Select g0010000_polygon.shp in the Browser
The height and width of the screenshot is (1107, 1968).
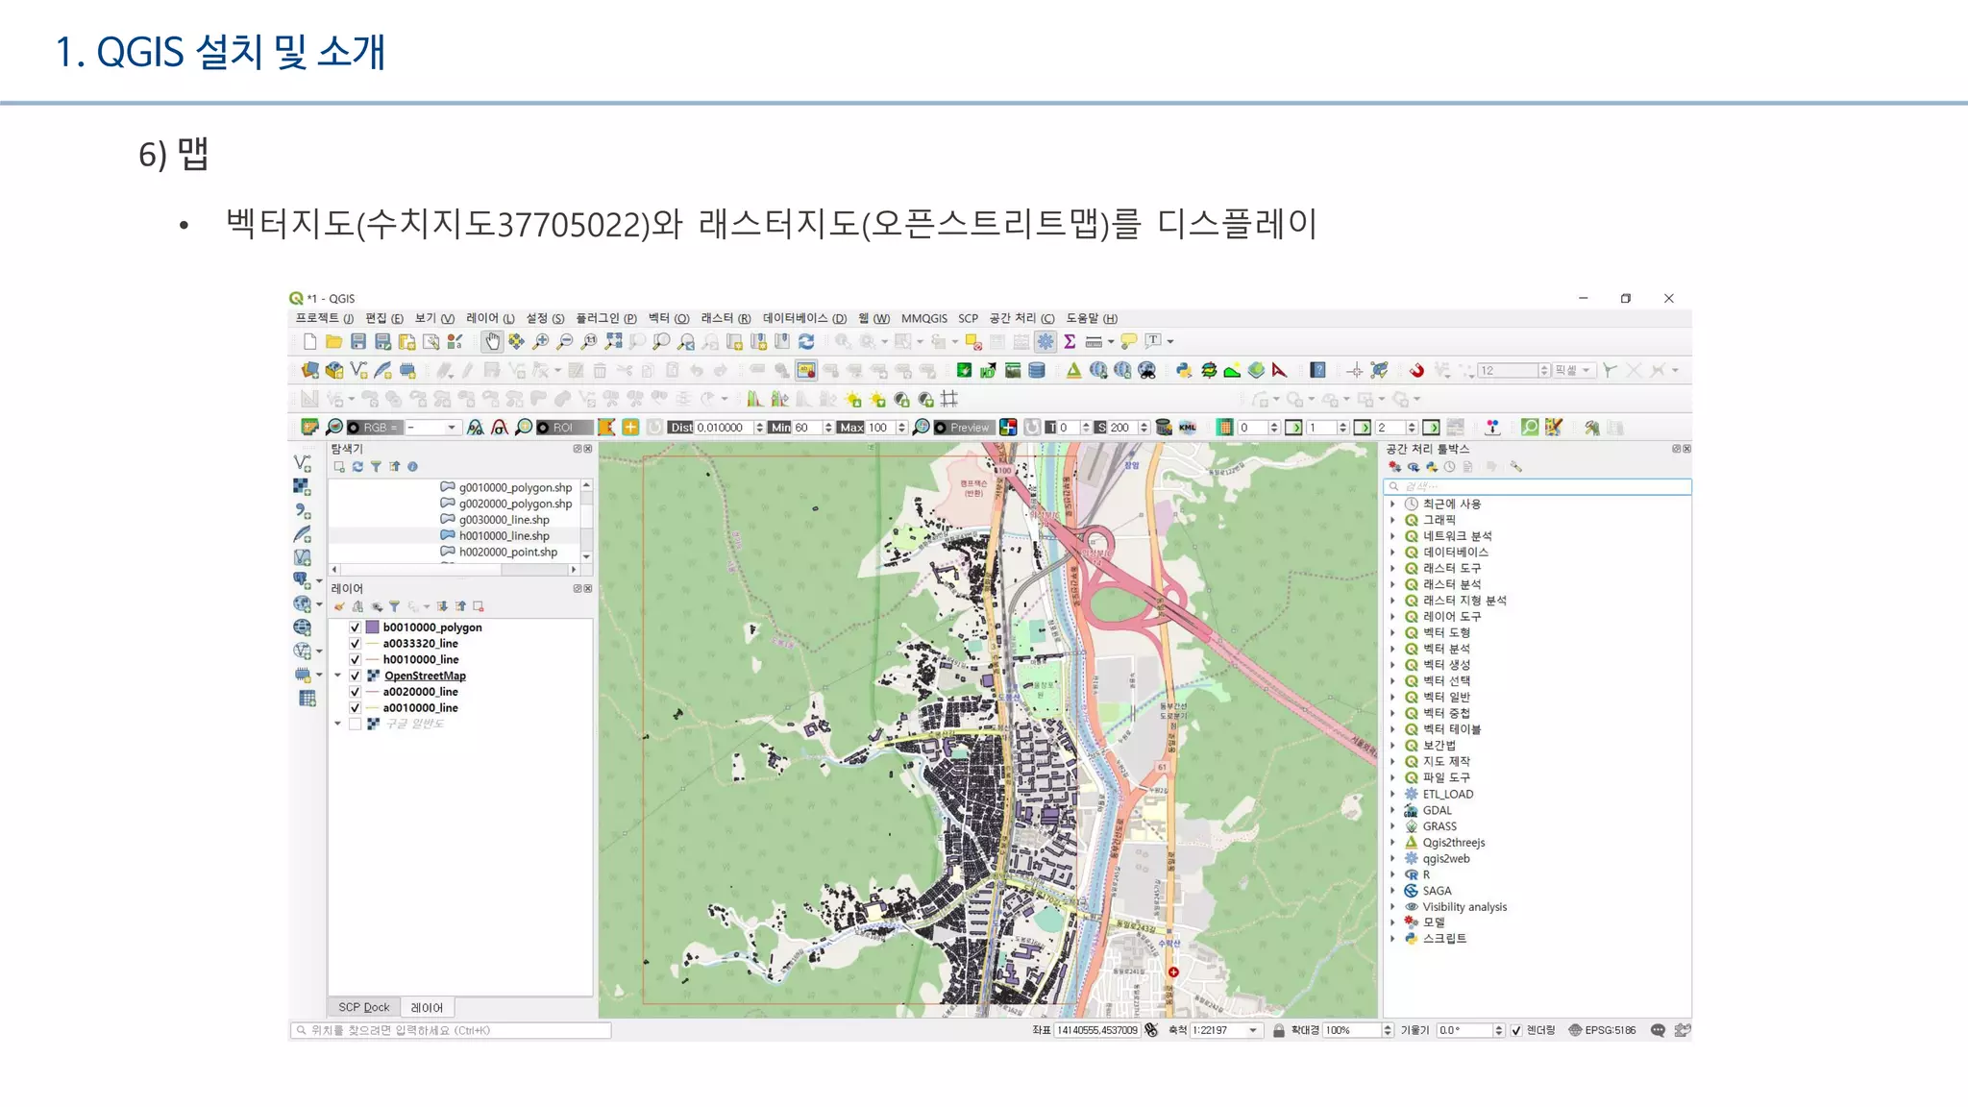(506, 487)
